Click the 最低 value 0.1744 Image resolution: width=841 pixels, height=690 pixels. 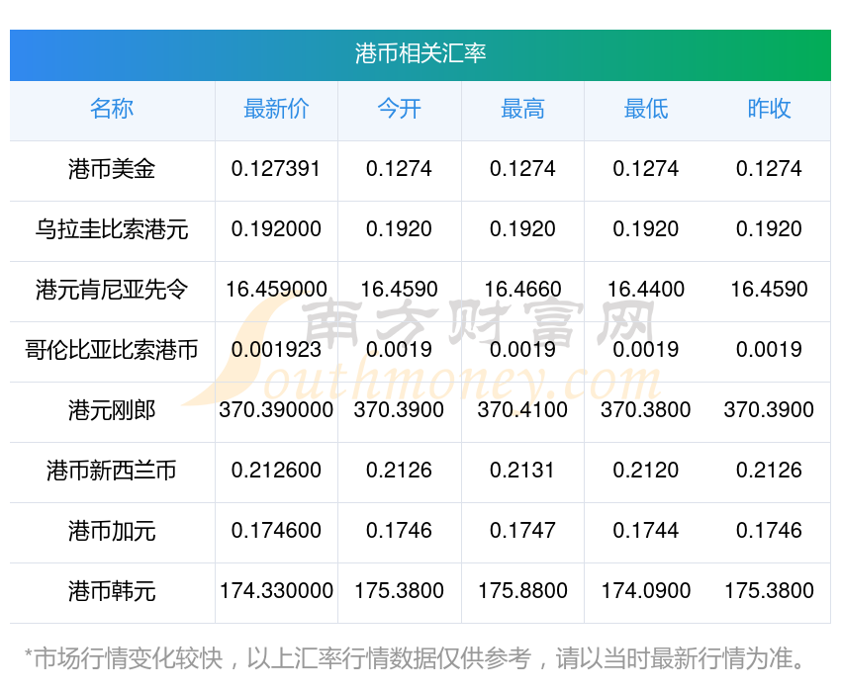coord(646,531)
